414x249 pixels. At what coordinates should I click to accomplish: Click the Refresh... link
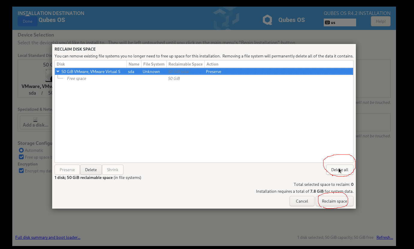point(385,237)
